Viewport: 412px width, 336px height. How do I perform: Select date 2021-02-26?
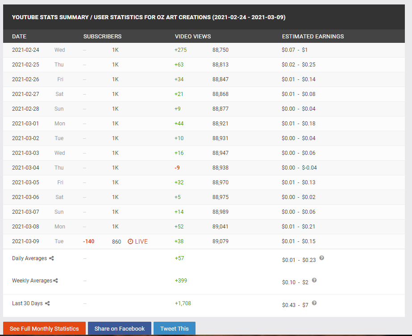pos(25,79)
